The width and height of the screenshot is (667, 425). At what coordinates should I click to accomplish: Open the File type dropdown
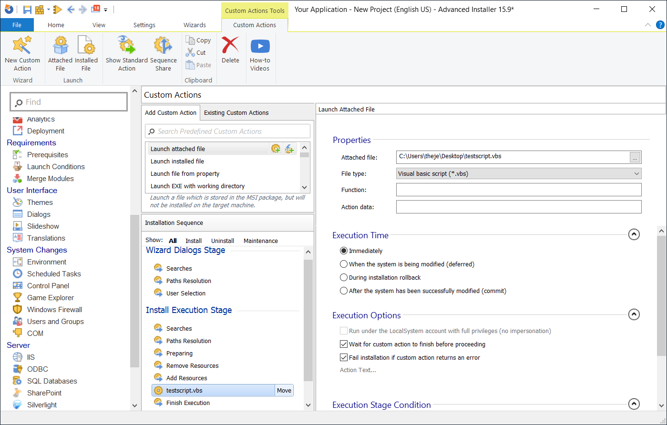point(519,174)
